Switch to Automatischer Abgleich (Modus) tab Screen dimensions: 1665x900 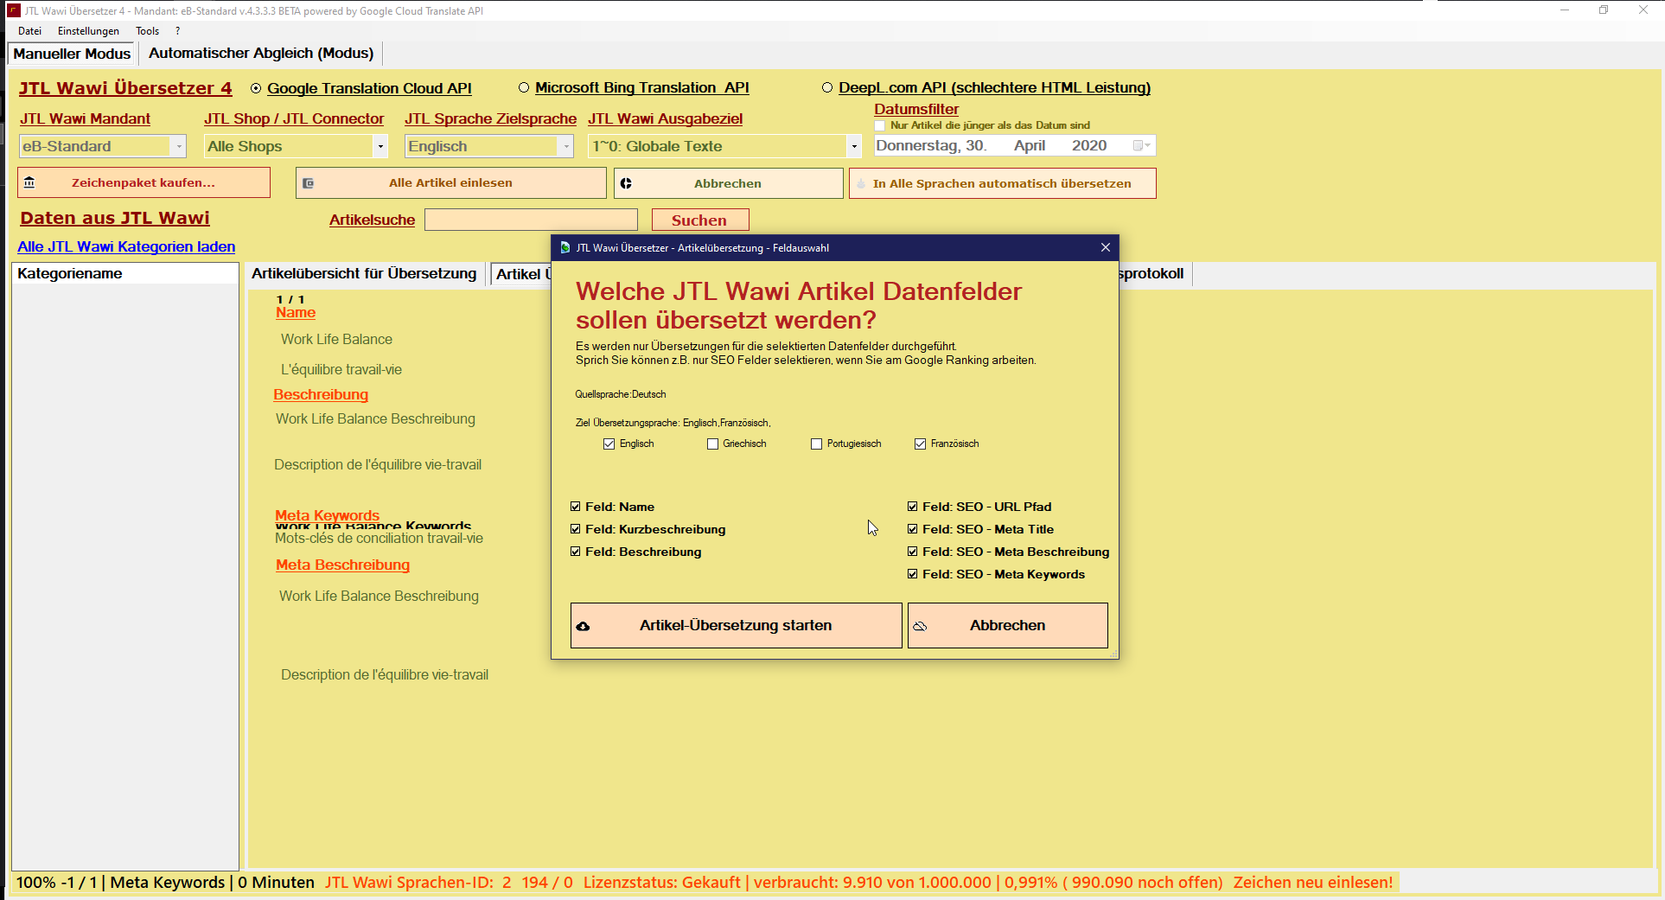pyautogui.click(x=261, y=54)
